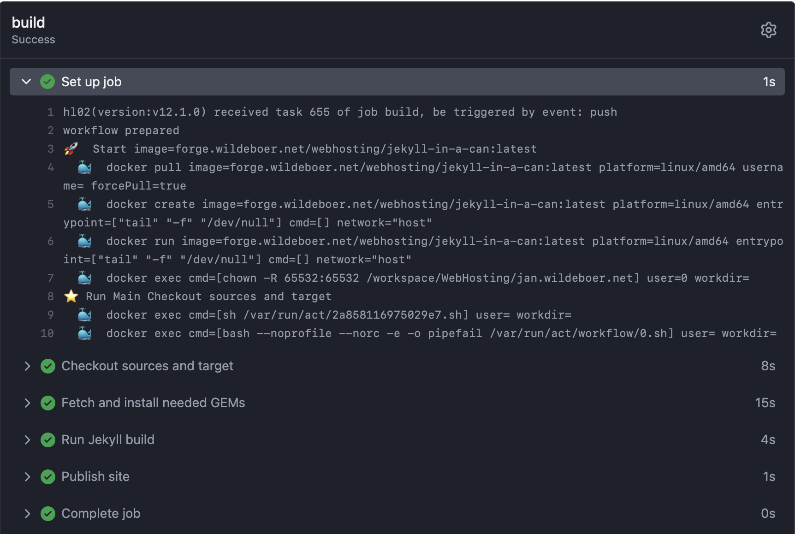Expand the Publish site step
Viewport: 795px width, 534px height.
click(x=27, y=476)
